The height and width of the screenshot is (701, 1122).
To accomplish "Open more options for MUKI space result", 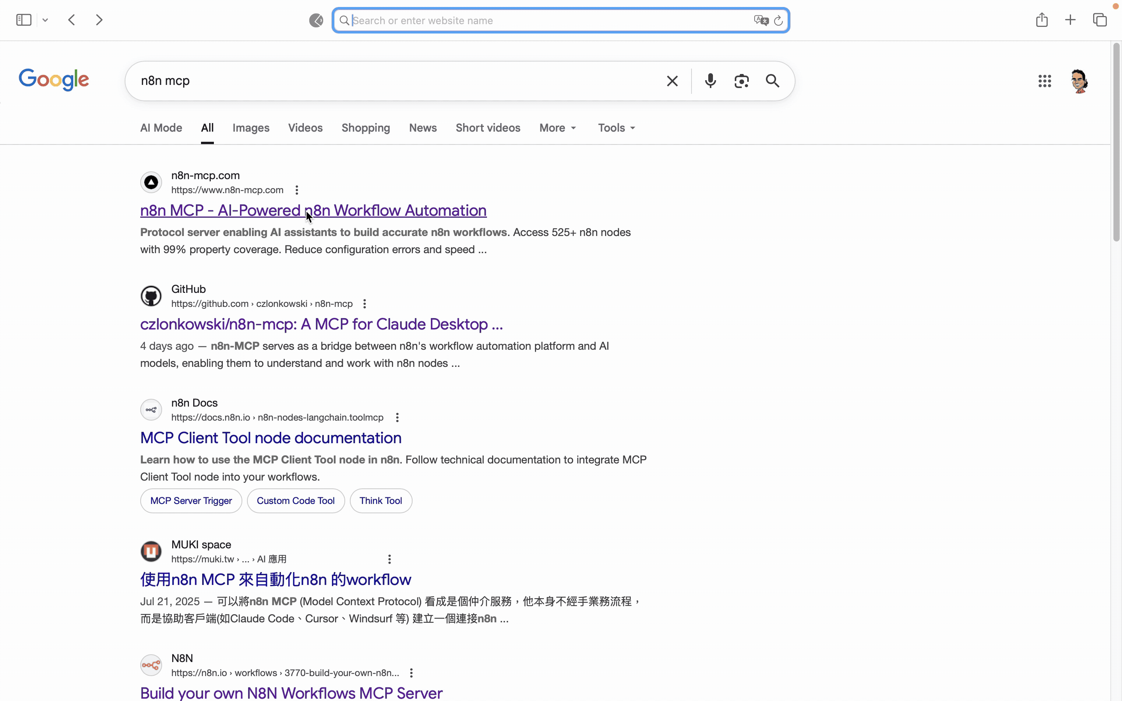I will pyautogui.click(x=390, y=559).
